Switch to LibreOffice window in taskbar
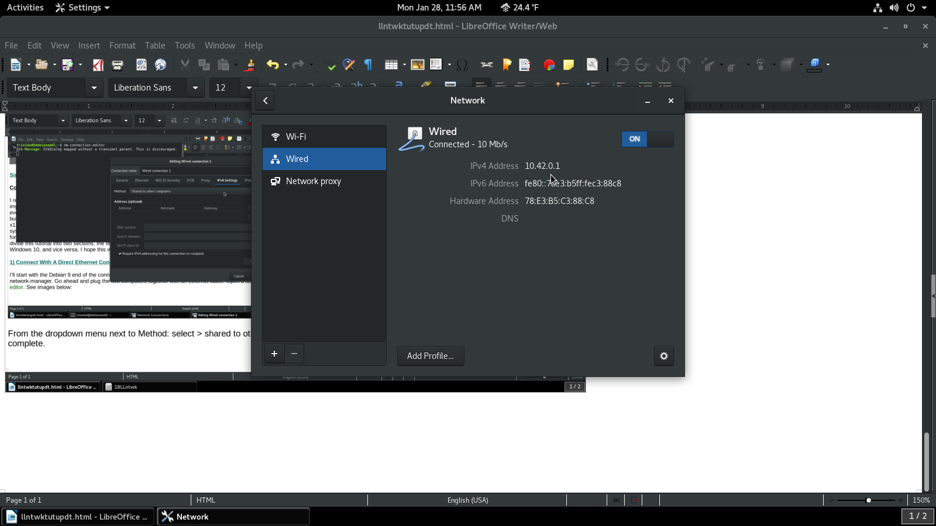The image size is (936, 526). click(78, 517)
